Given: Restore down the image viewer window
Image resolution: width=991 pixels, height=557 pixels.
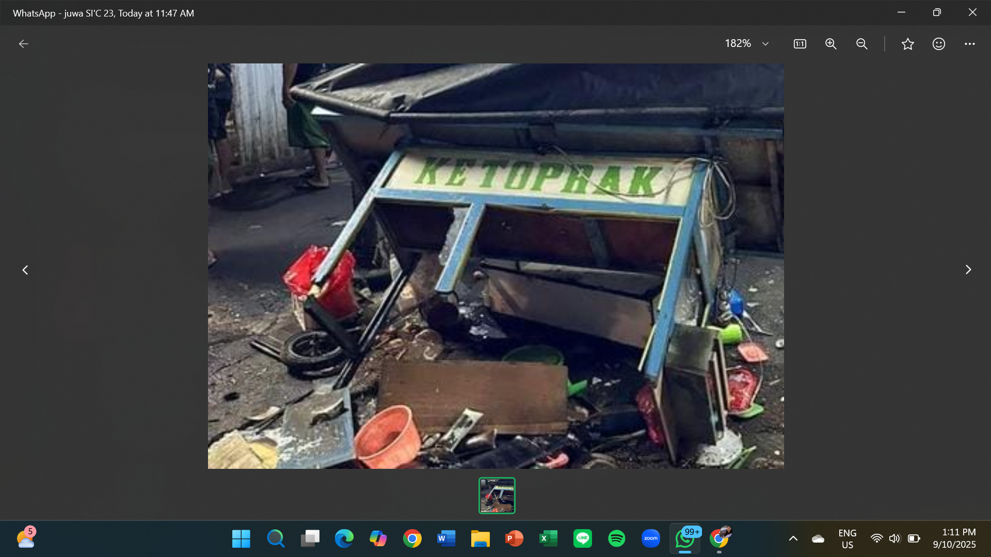Looking at the screenshot, I should coord(937,12).
